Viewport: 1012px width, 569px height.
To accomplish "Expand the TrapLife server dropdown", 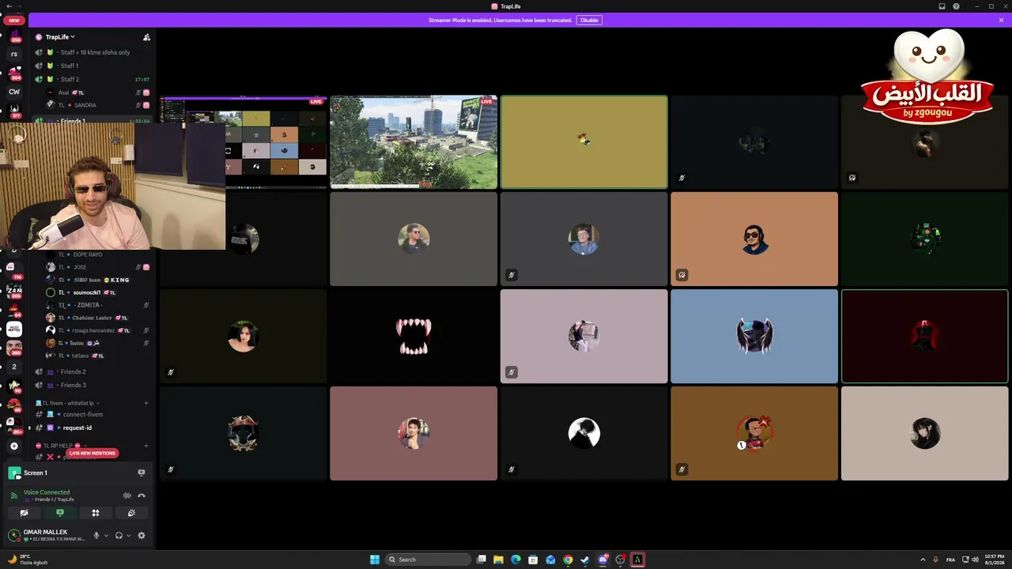I will [x=59, y=37].
